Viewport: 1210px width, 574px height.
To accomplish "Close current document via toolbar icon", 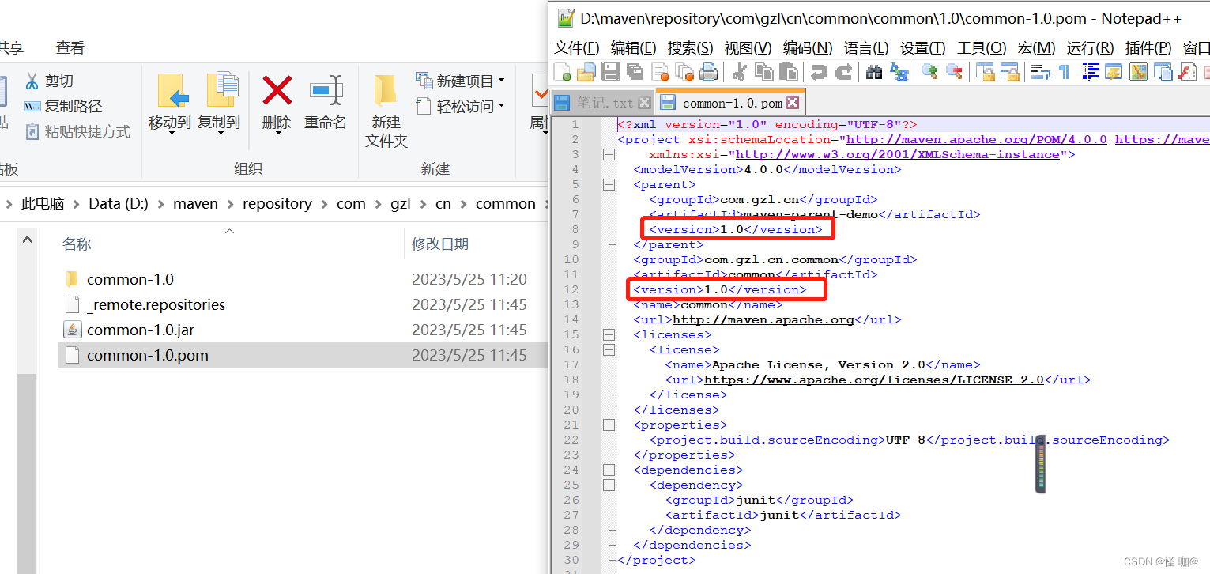I will [x=660, y=72].
